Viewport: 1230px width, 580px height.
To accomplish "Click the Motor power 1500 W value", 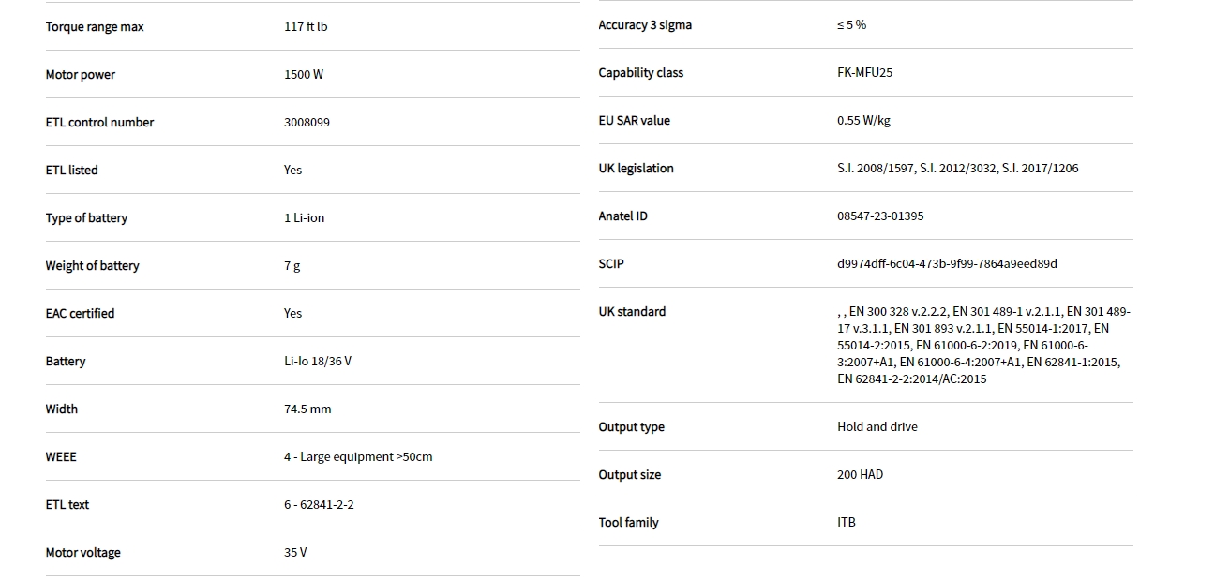I will click(304, 75).
